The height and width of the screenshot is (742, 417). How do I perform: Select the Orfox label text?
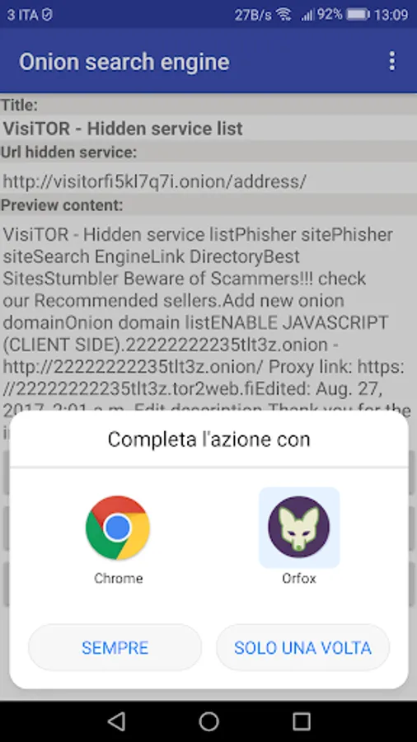299,578
